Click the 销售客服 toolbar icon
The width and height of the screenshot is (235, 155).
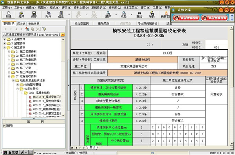click(165, 14)
